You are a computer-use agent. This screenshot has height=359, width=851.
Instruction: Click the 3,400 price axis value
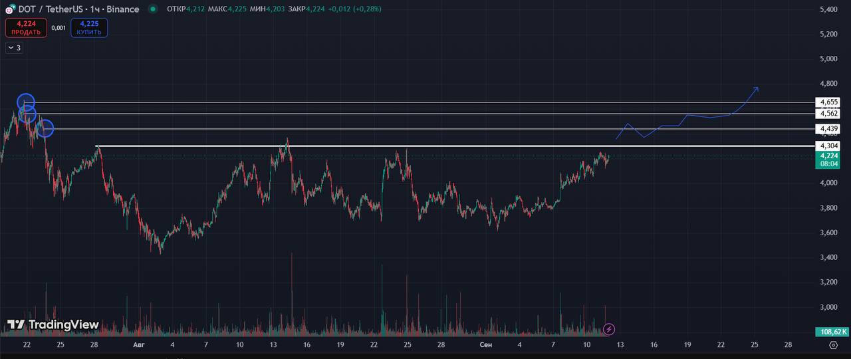point(828,257)
